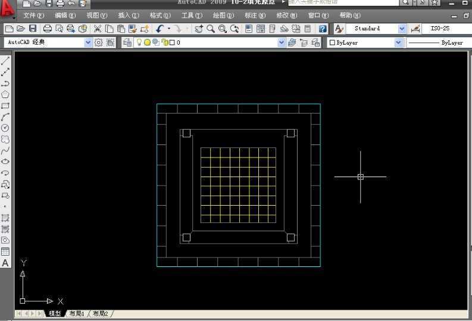The image size is (472, 321).
Task: Click the Paste icon
Action: [121, 29]
